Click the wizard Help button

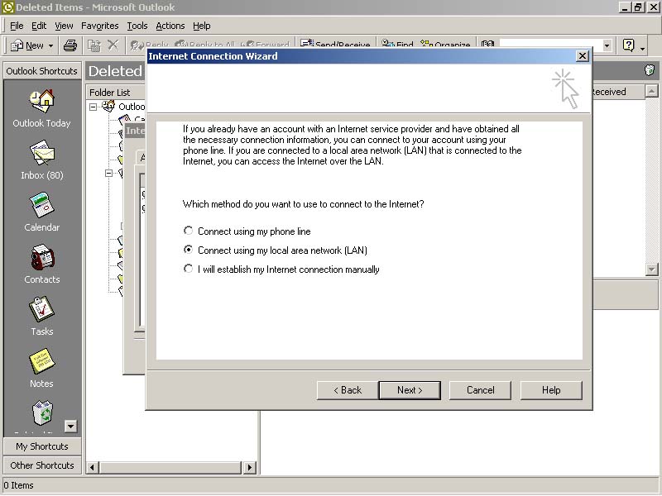click(x=551, y=390)
